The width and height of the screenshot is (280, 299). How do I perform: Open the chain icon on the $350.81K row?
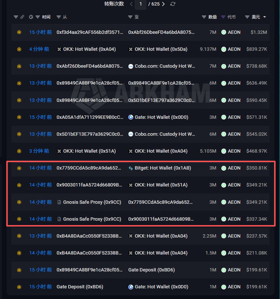pos(19,168)
